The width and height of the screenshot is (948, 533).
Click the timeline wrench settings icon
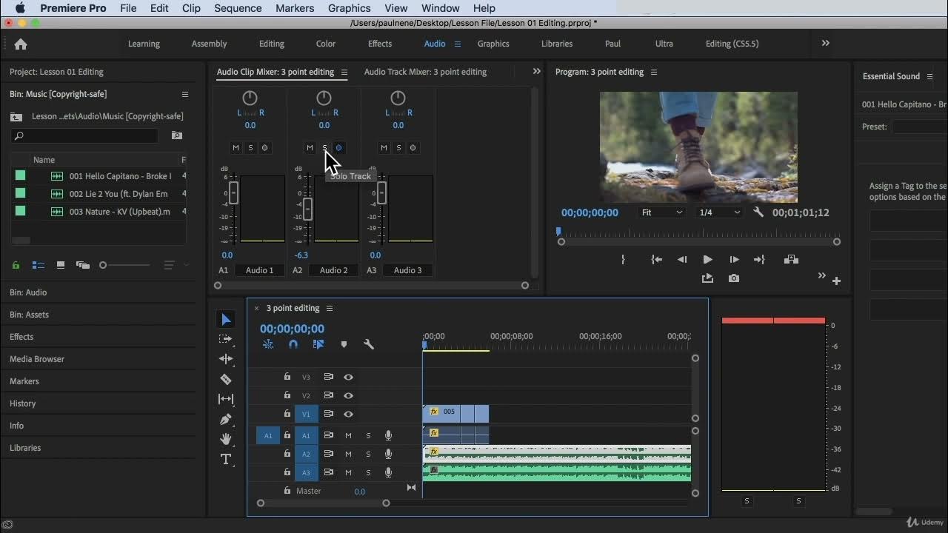click(369, 344)
